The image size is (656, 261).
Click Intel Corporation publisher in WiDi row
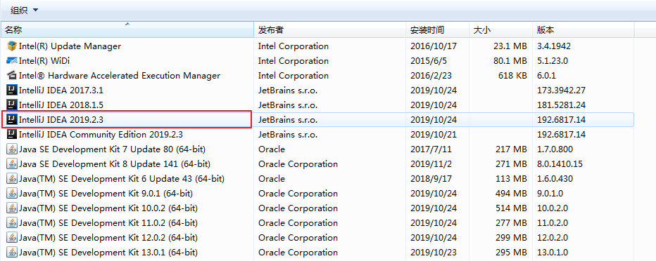(294, 61)
